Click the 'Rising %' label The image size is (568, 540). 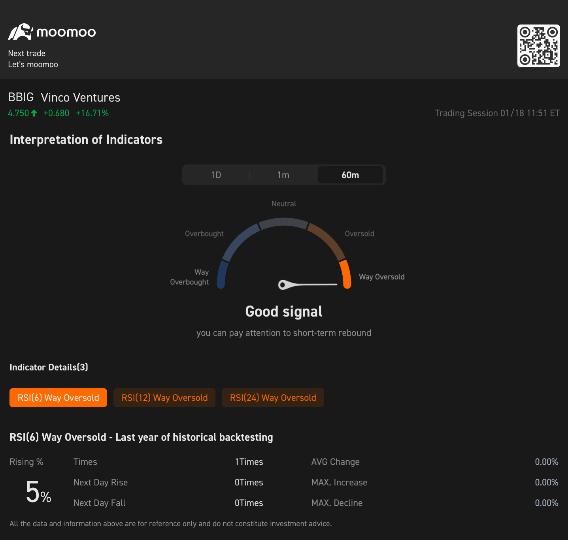26,462
